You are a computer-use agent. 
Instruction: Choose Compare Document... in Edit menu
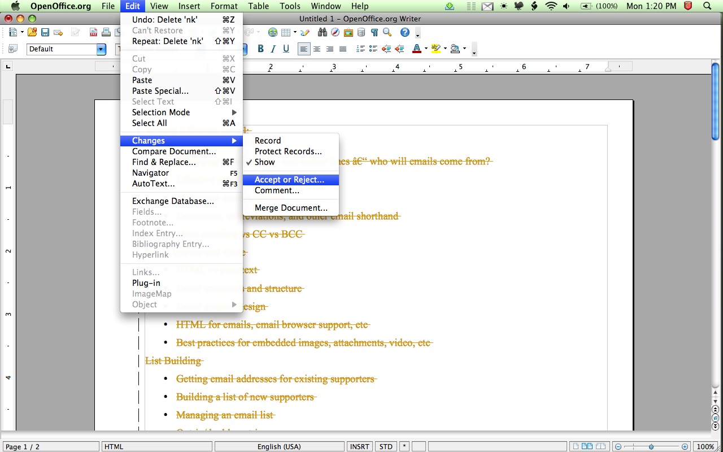181,151
